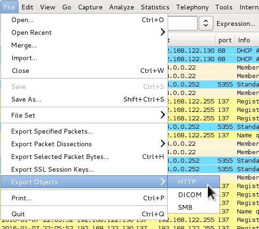259x229 pixels.
Task: Expand the Open Recent submenu
Action: pyautogui.click(x=84, y=32)
